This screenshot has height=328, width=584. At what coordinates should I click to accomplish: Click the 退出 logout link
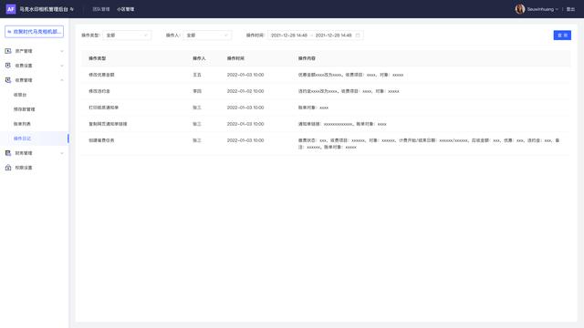570,9
